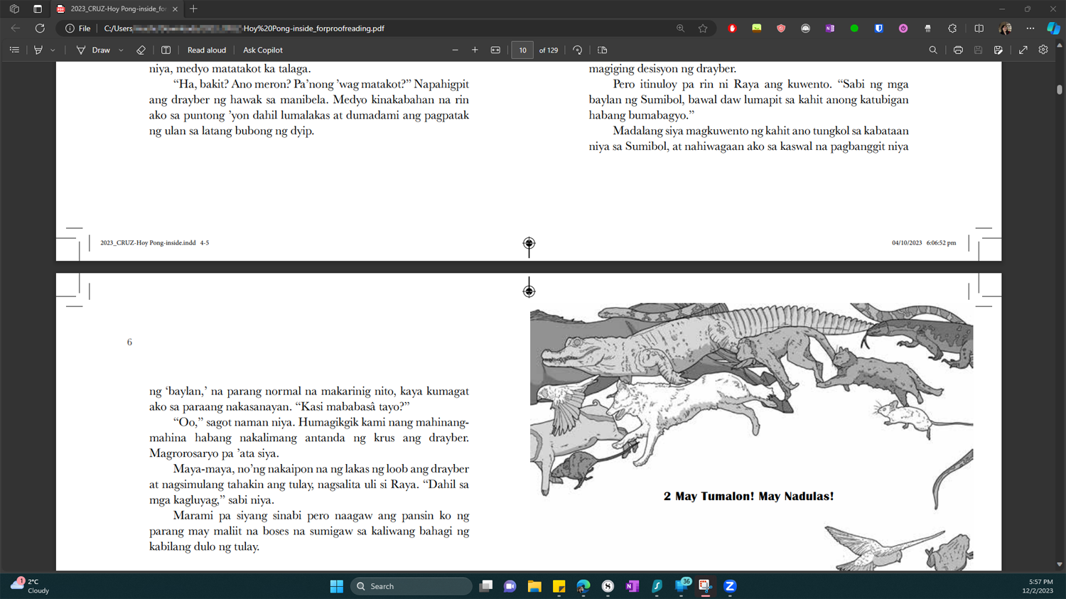Select the highlight tool
The width and height of the screenshot is (1066, 599).
pyautogui.click(x=38, y=50)
